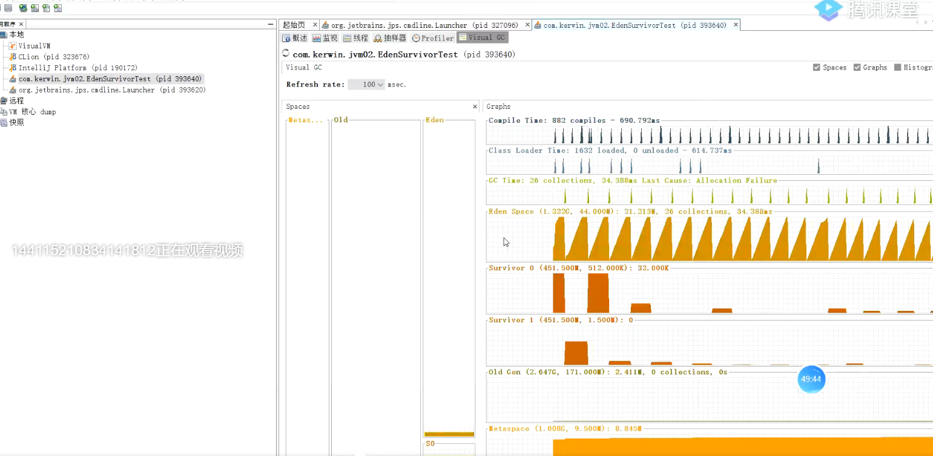Click the Refresh rate label
The height and width of the screenshot is (456, 933).
[315, 85]
